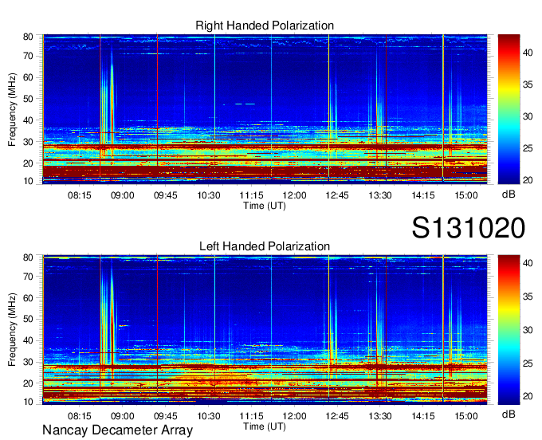Click 12:00 tick on left-handed plot time axis
This screenshot has height=440, width=542.
(x=294, y=416)
